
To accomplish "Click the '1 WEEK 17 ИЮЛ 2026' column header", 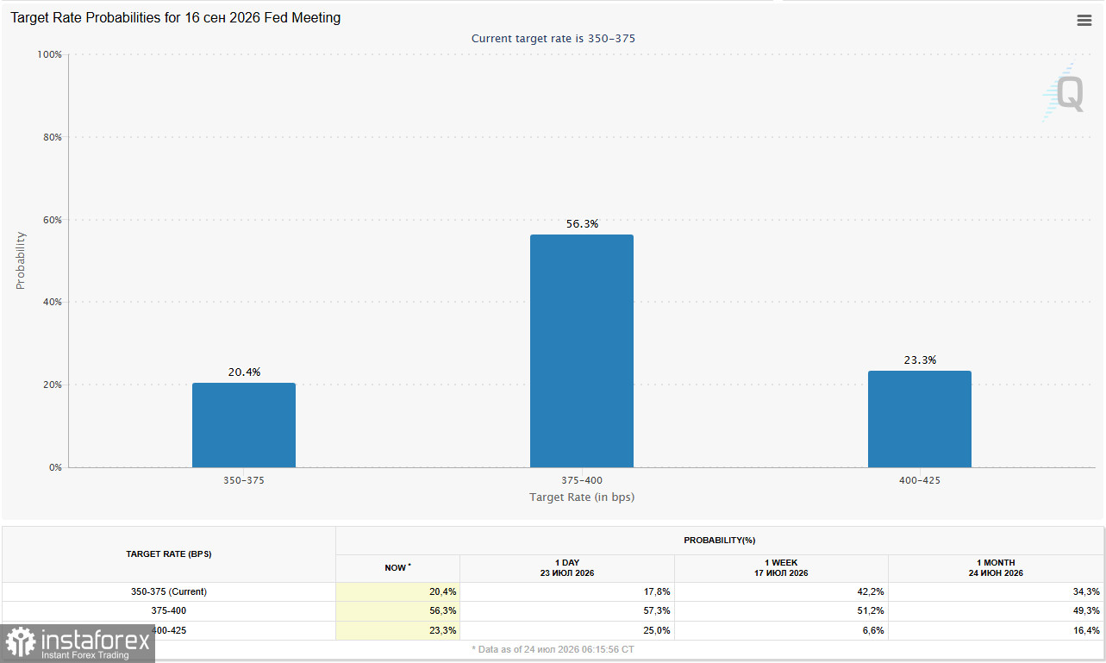I will (x=781, y=568).
